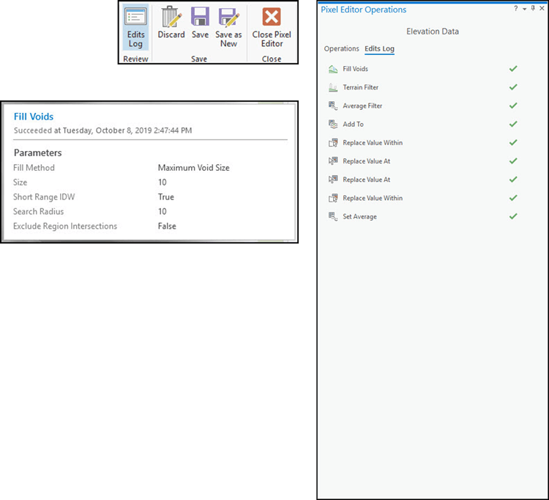This screenshot has width=549, height=500.
Task: Click the Average Filter operation icon
Action: pos(333,106)
